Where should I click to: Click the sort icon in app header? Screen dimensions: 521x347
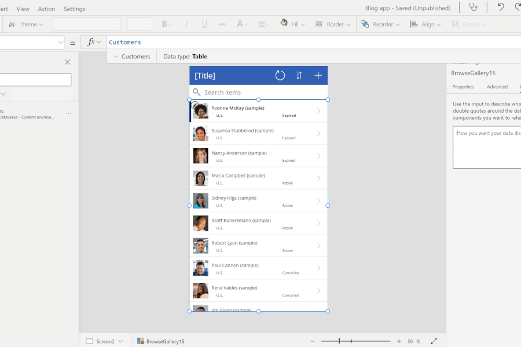[299, 75]
